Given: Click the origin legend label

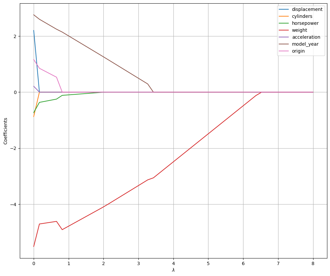Looking at the screenshot, I should (x=298, y=51).
